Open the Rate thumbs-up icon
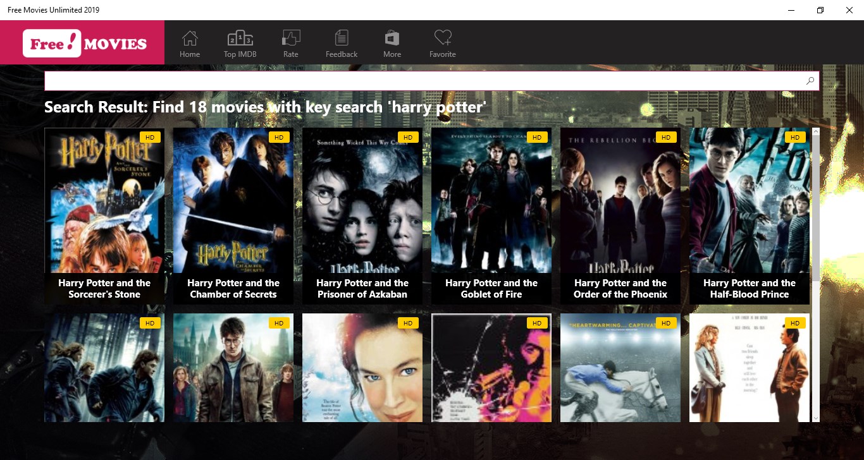The height and width of the screenshot is (460, 864). pyautogui.click(x=291, y=38)
